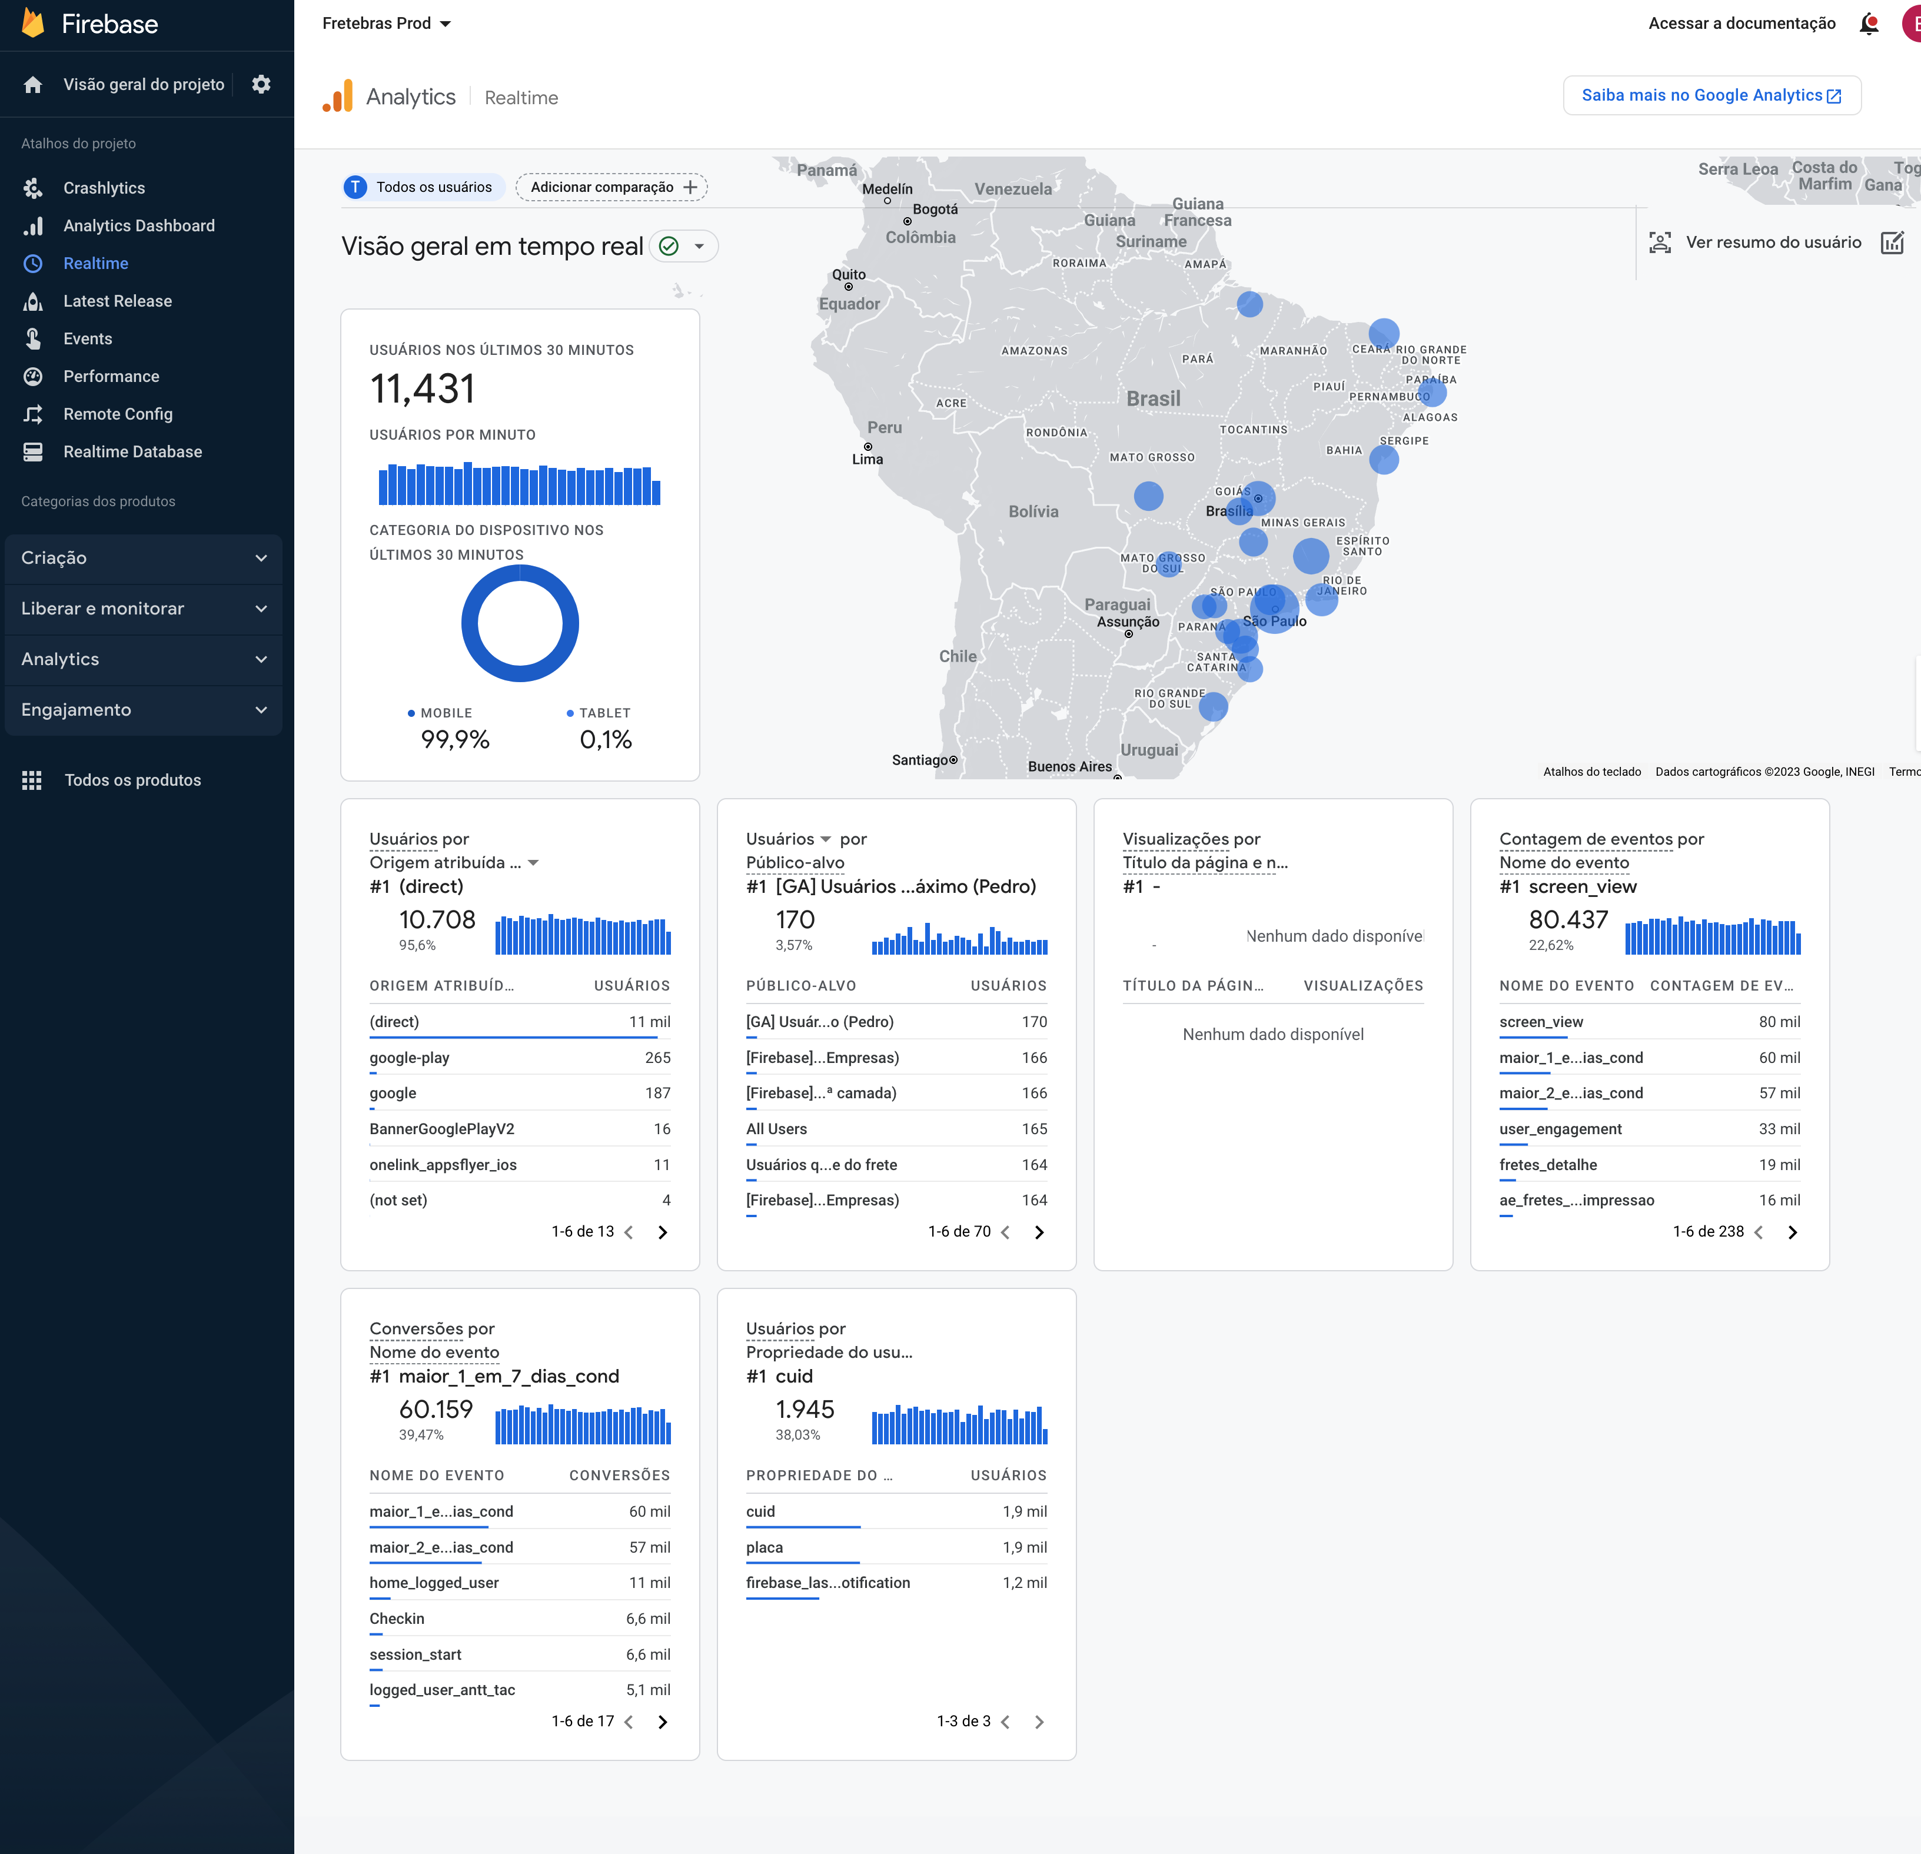Expand the Criação category
Screen dimensions: 1921x1854
click(143, 557)
